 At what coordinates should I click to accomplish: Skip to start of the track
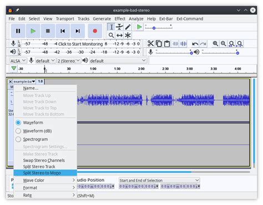pos(63,31)
